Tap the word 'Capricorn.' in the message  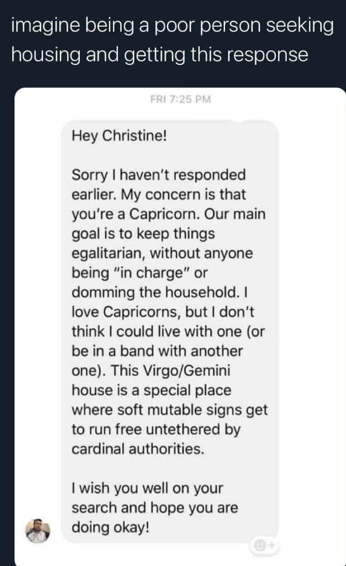pos(165,215)
